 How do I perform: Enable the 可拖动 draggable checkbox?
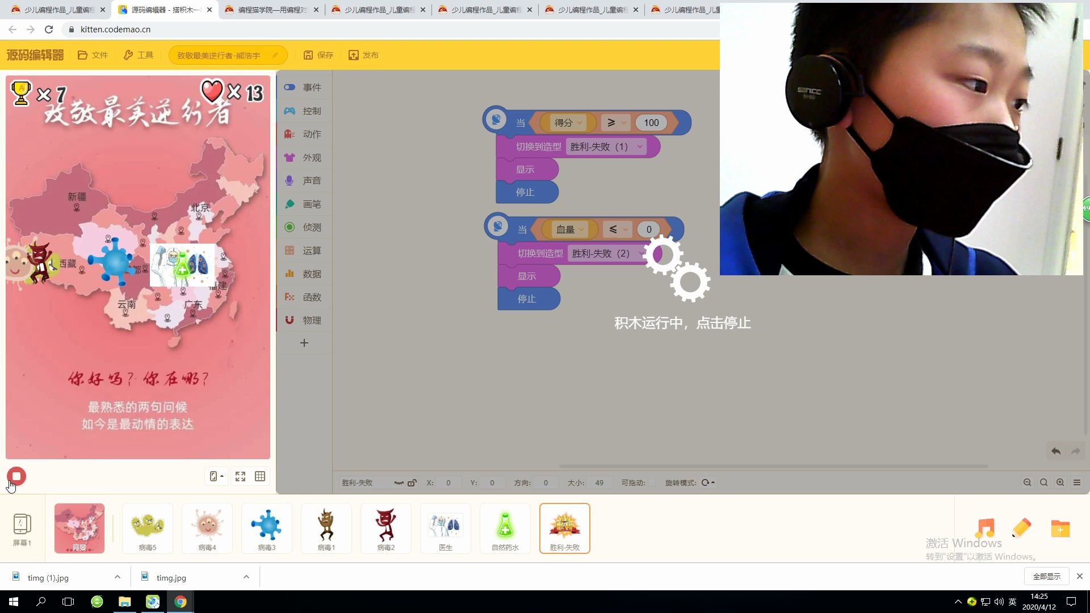[x=652, y=483]
